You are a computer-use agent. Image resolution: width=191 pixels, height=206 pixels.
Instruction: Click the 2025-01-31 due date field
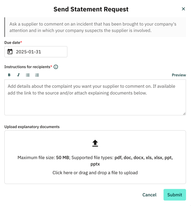coord(36,52)
